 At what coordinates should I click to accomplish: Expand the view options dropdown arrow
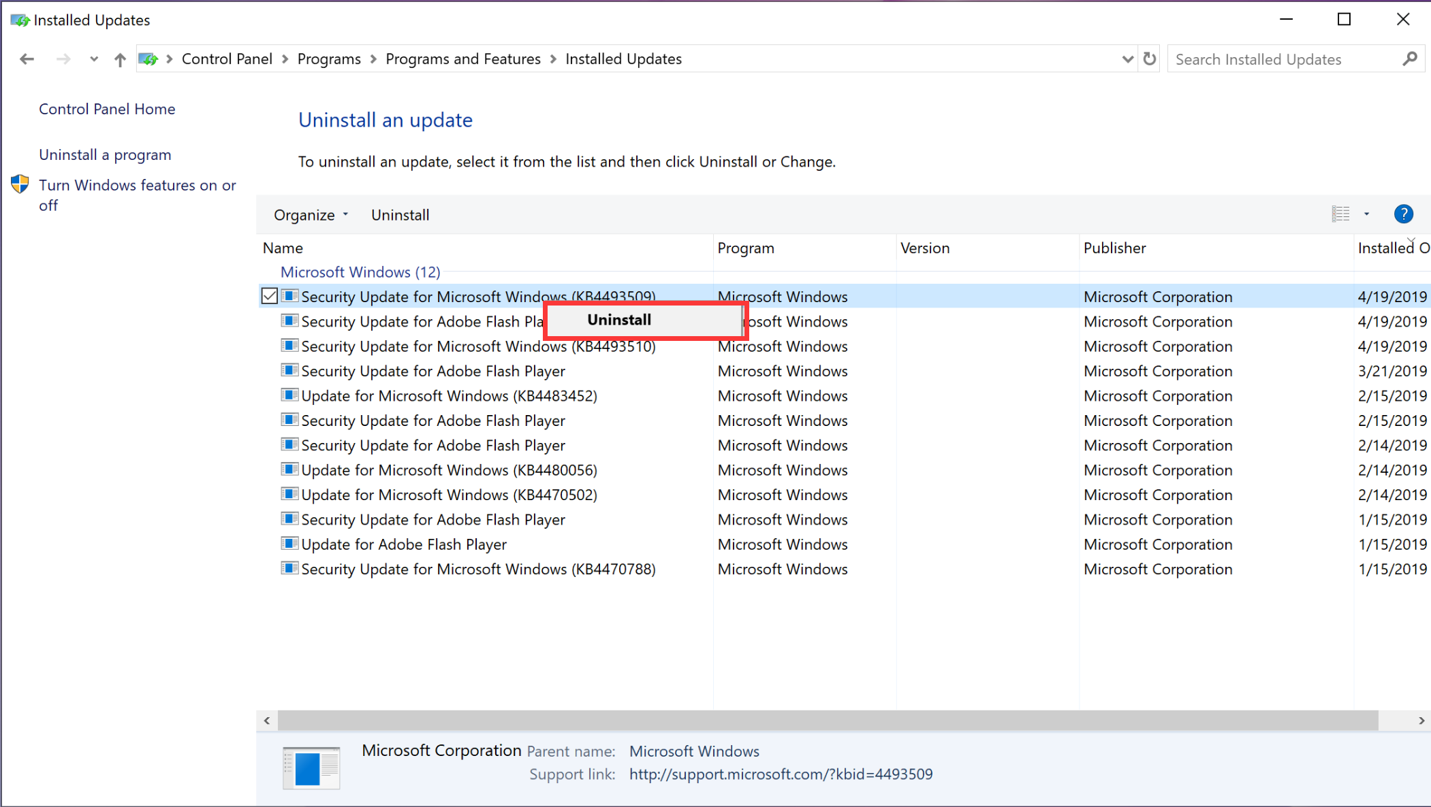(x=1366, y=214)
